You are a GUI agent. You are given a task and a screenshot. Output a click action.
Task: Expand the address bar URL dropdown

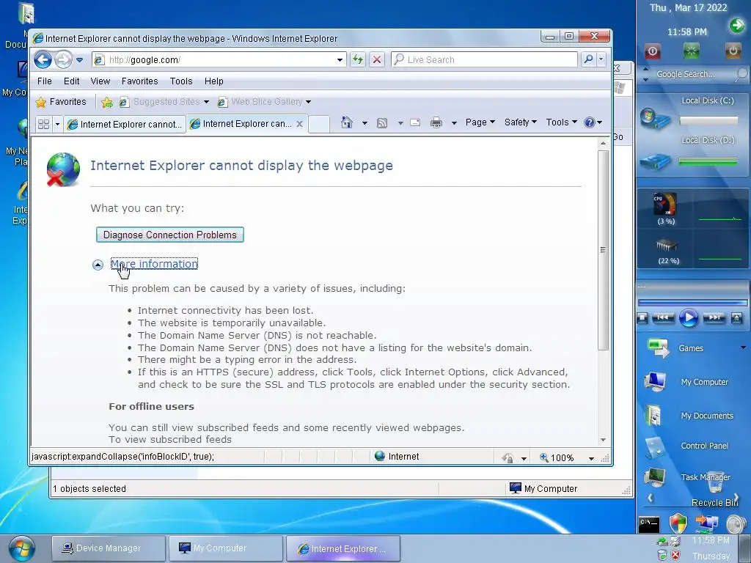click(x=340, y=60)
